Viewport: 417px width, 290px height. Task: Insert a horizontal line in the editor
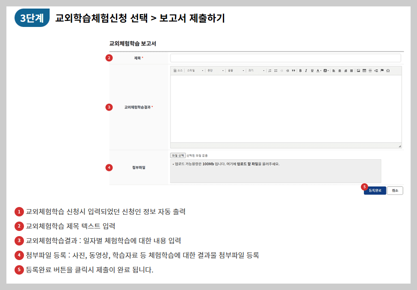pos(370,71)
